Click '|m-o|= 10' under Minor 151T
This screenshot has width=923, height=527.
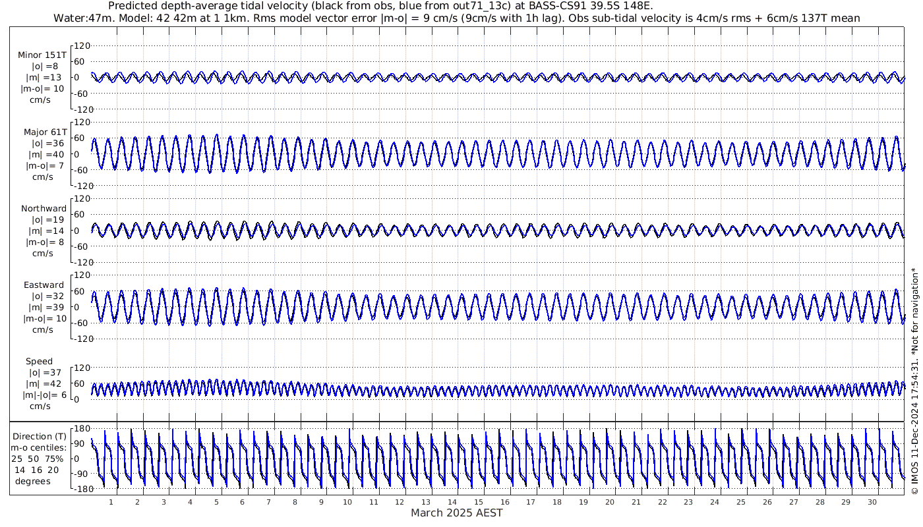point(42,89)
